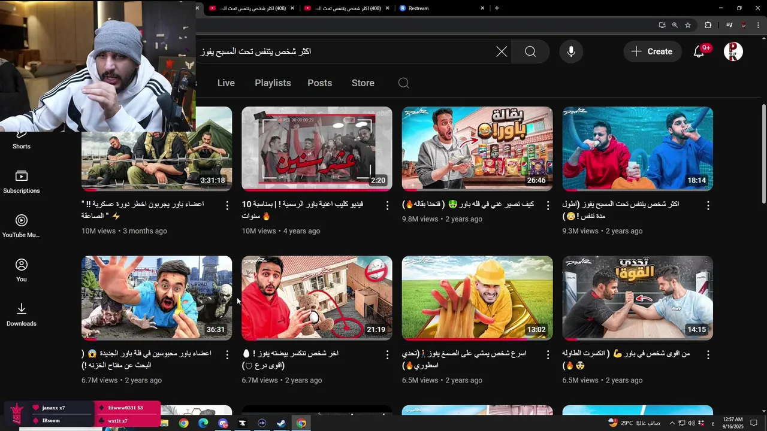Viewport: 767px width, 431px height.
Task: Open the 6.7M views title under the zombie thumbnail
Action: pyautogui.click(x=146, y=359)
